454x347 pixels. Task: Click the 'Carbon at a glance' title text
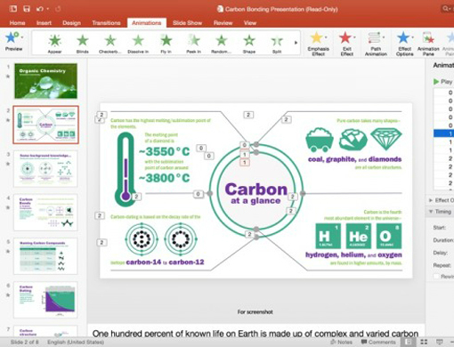pos(256,193)
